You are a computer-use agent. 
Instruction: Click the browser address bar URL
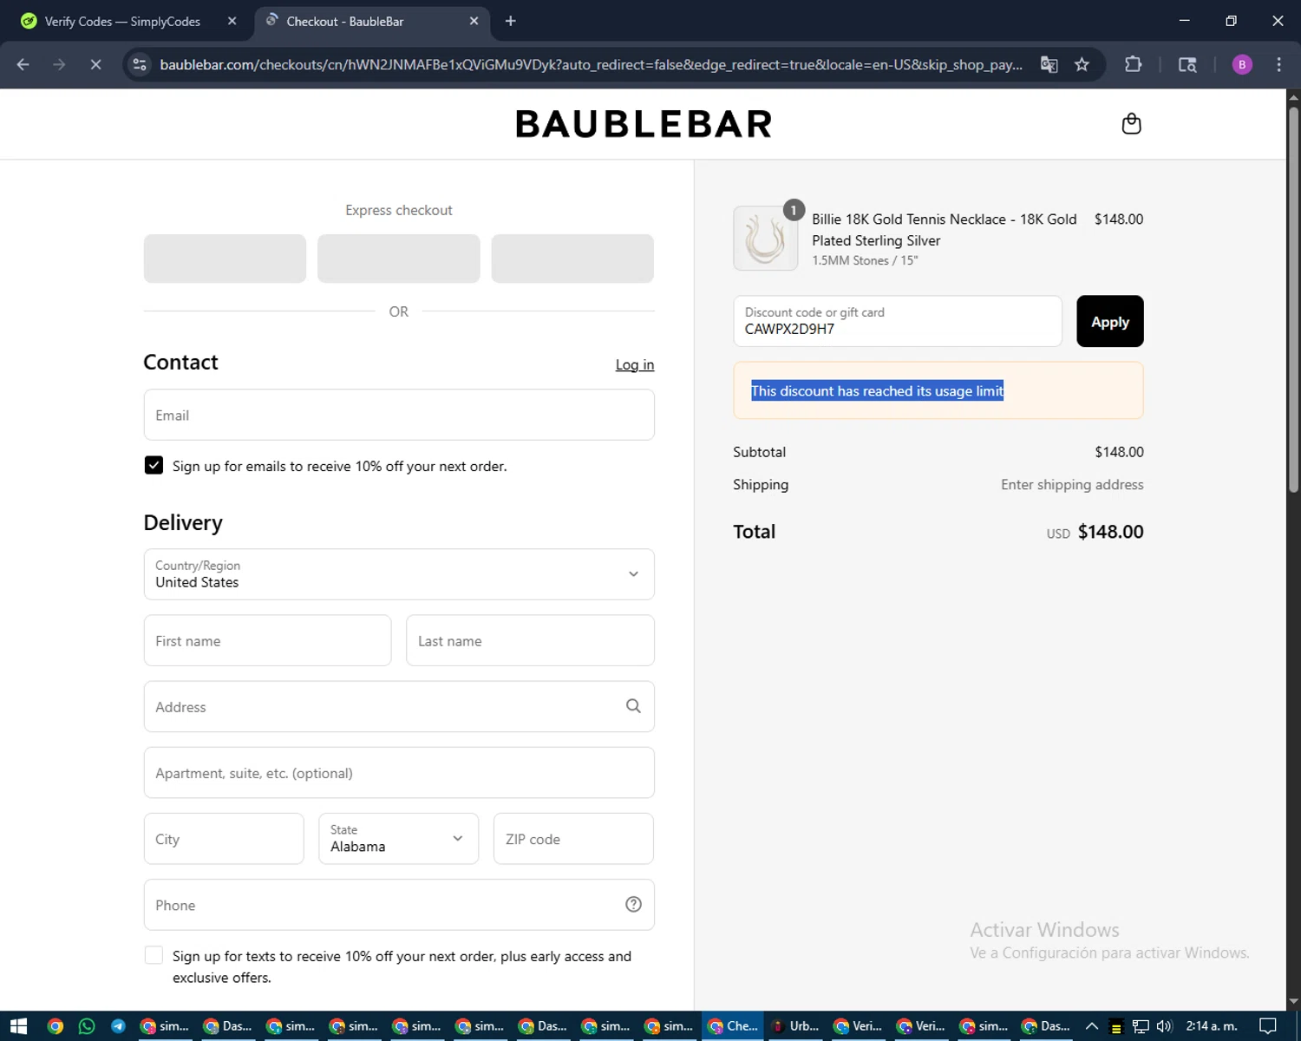[591, 64]
